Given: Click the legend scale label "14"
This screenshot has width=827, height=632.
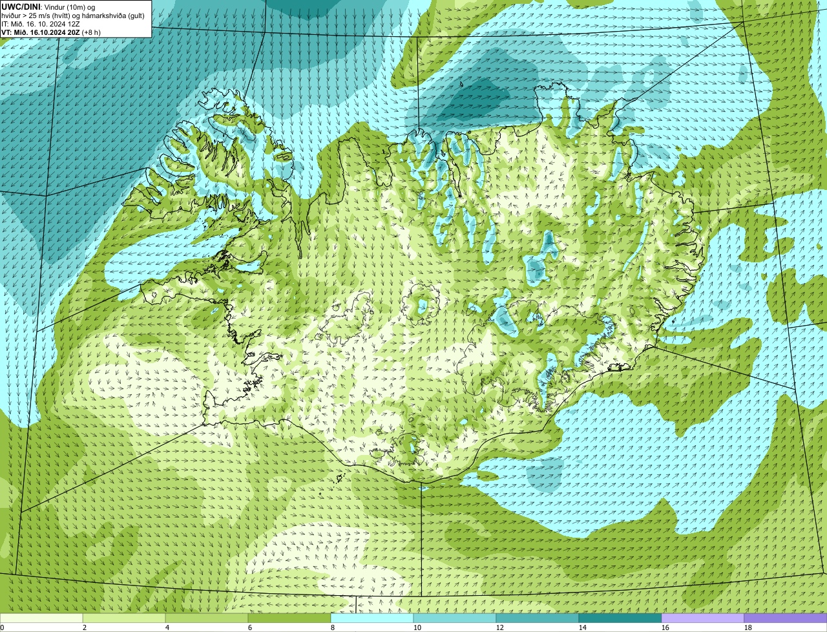Looking at the screenshot, I should (583, 627).
